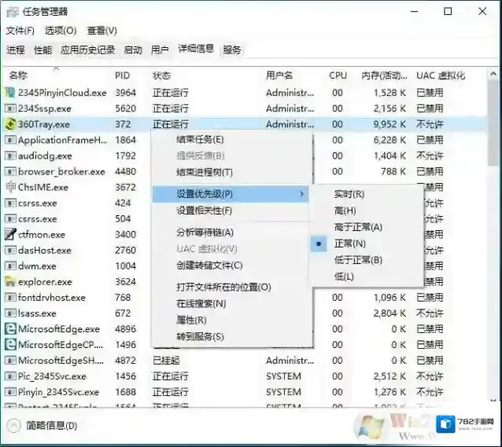Sort by the 状态 column header

[x=161, y=75]
